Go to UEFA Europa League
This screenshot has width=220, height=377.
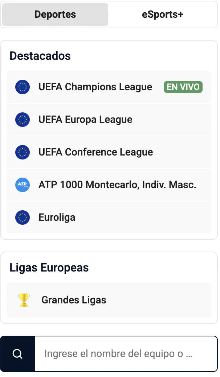(85, 120)
